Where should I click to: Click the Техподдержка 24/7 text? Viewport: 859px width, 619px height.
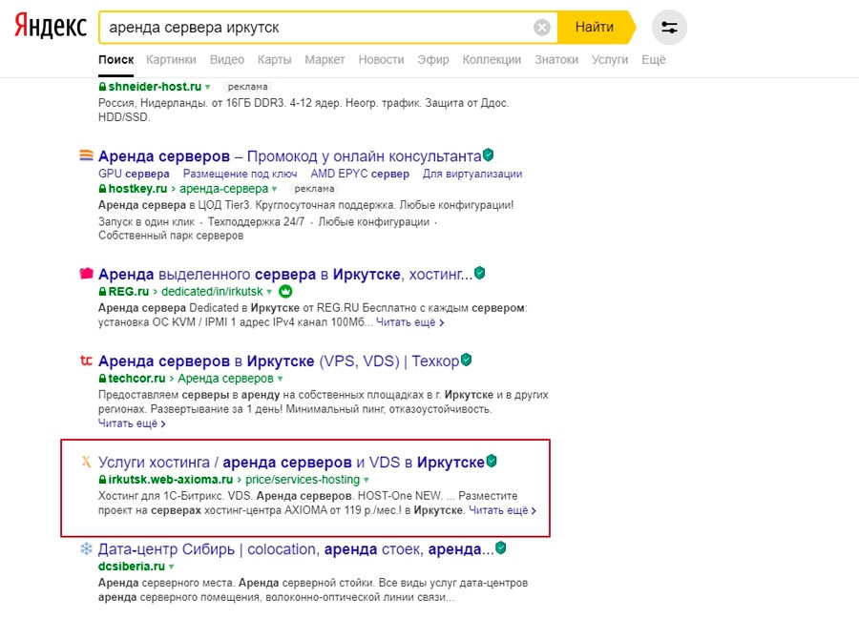(x=256, y=221)
